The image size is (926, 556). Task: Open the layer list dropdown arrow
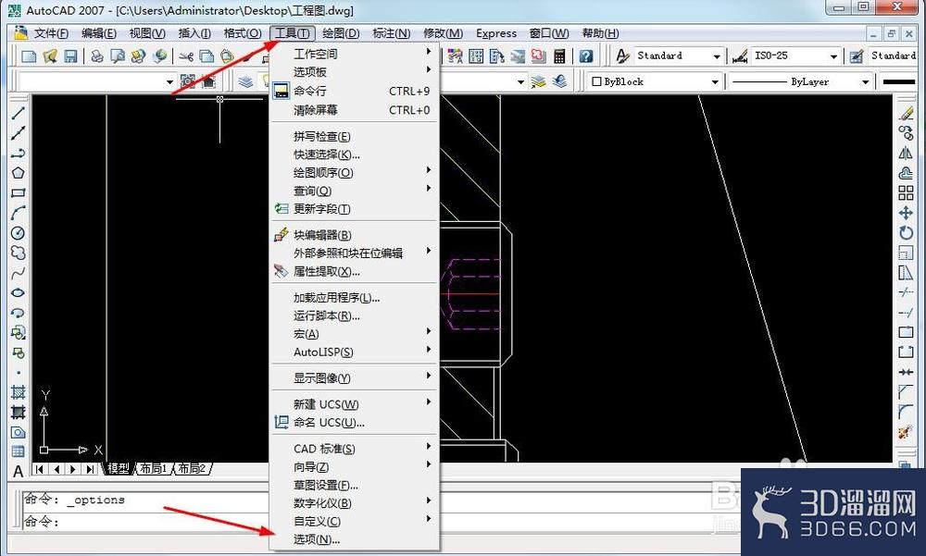pos(520,82)
